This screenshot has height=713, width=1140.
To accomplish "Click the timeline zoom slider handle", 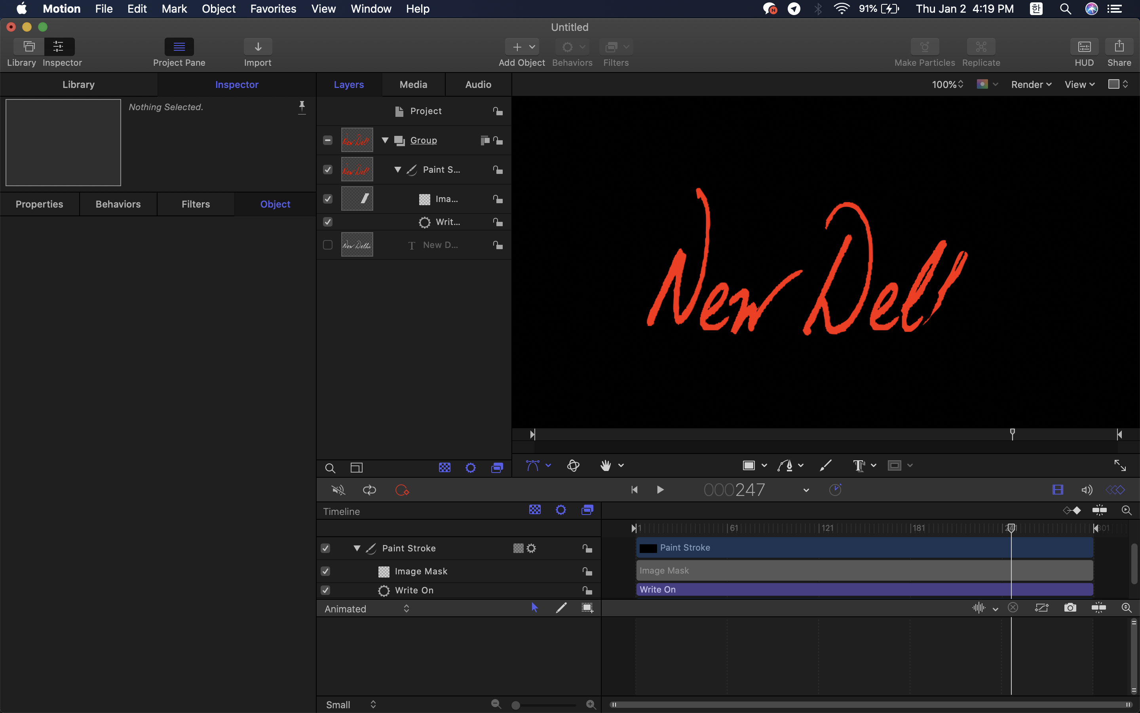I will (x=516, y=705).
